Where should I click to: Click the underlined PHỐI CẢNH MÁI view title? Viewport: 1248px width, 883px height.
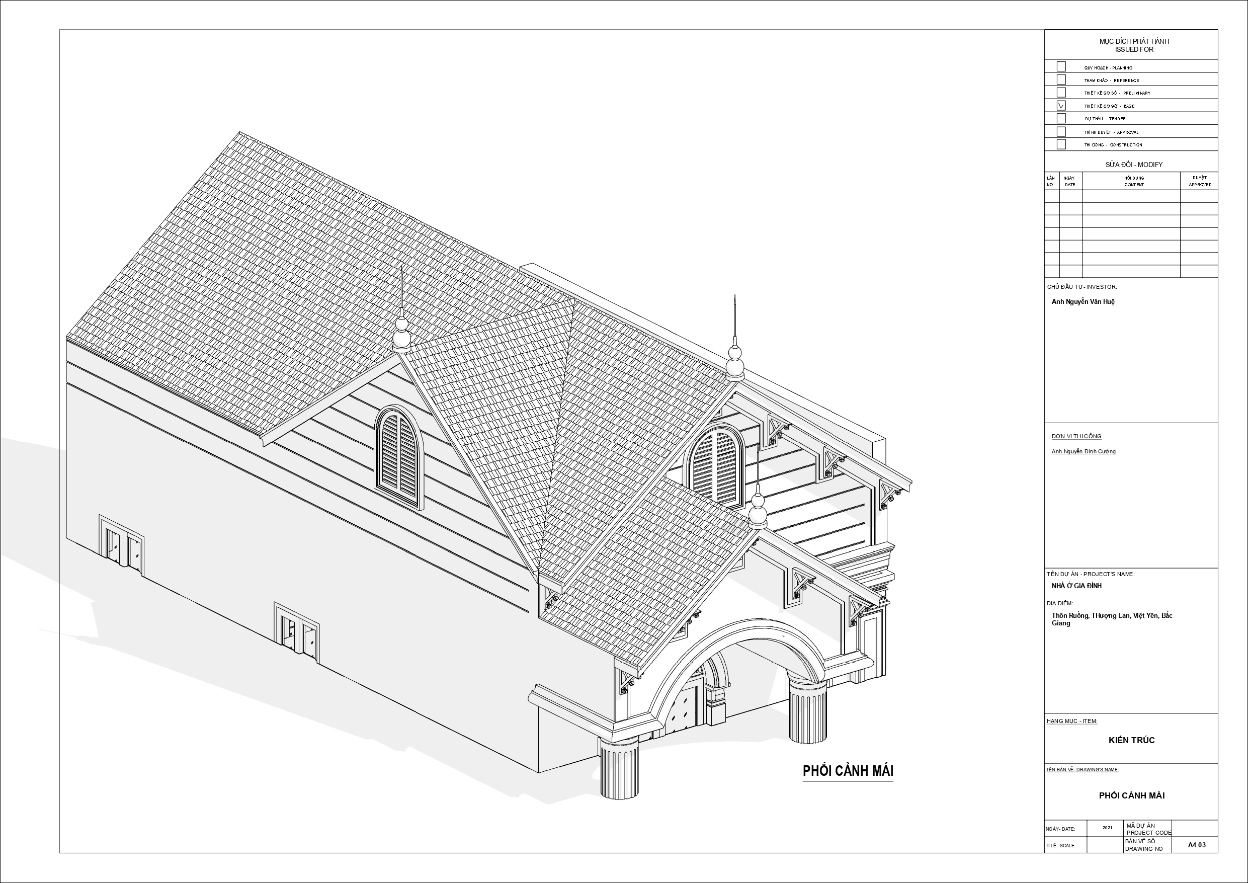coord(848,771)
